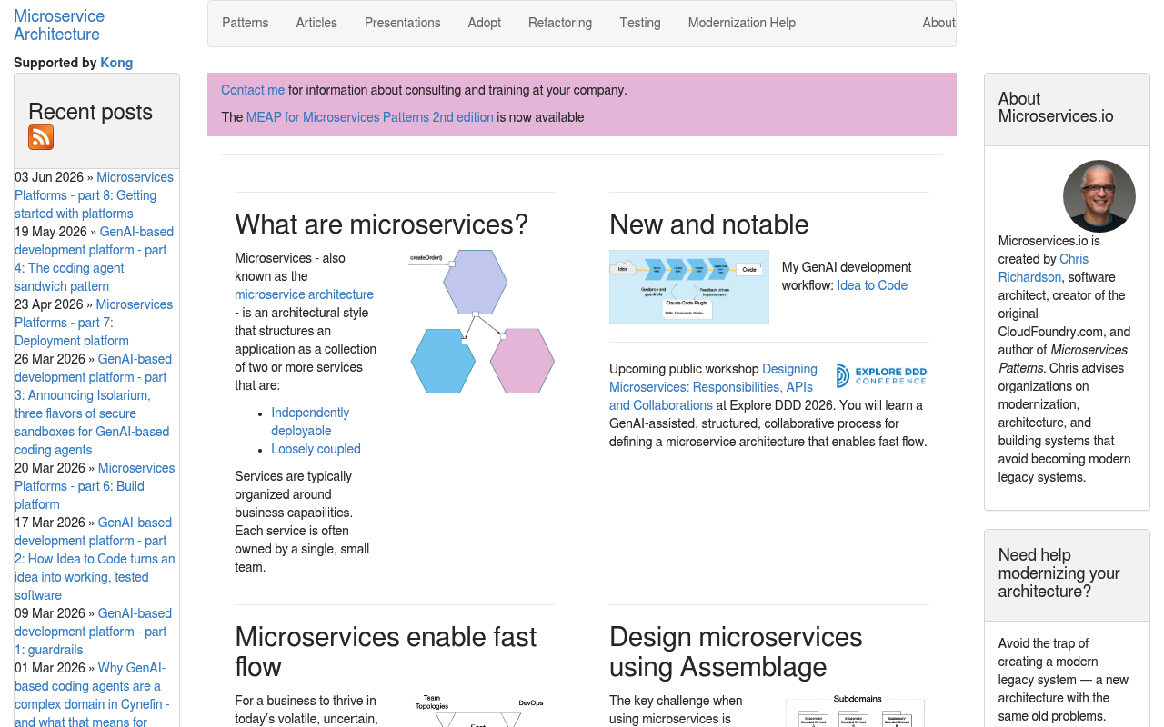The width and height of the screenshot is (1164, 727).
Task: Click the Microservice Architecture site title
Action: (x=59, y=25)
